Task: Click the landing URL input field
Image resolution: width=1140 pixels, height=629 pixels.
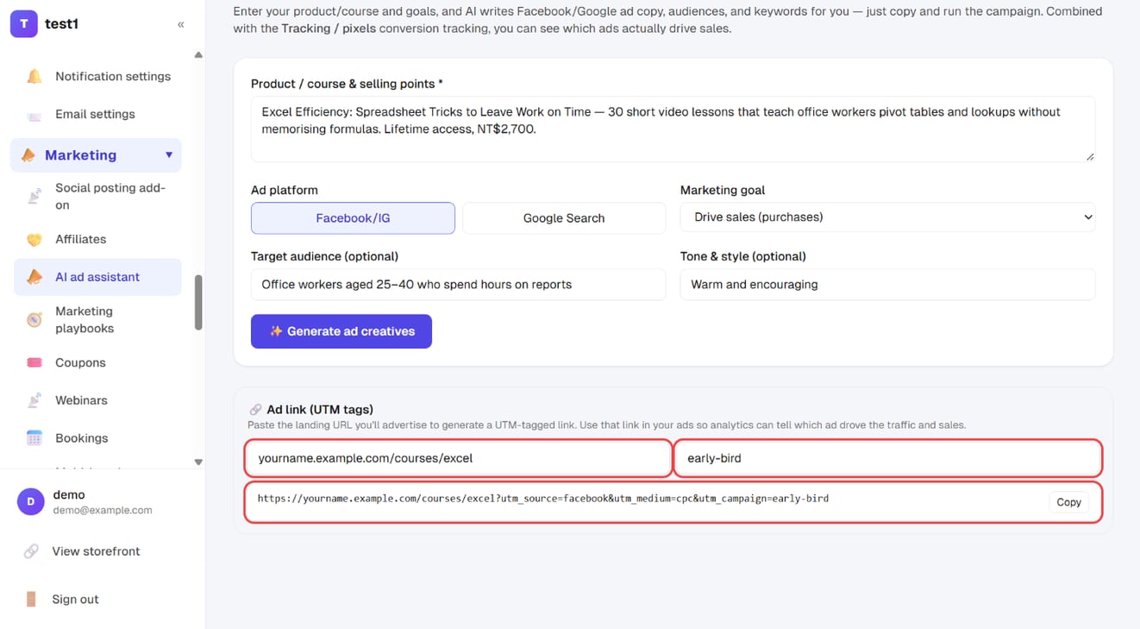Action: [x=458, y=458]
